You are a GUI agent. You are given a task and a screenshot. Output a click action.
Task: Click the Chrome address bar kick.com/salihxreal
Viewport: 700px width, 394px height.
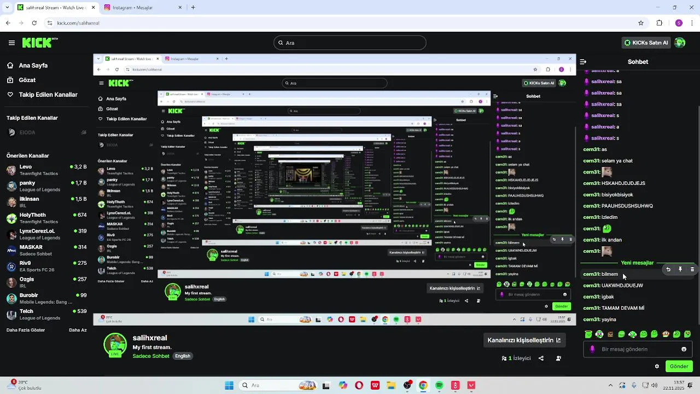[345, 23]
